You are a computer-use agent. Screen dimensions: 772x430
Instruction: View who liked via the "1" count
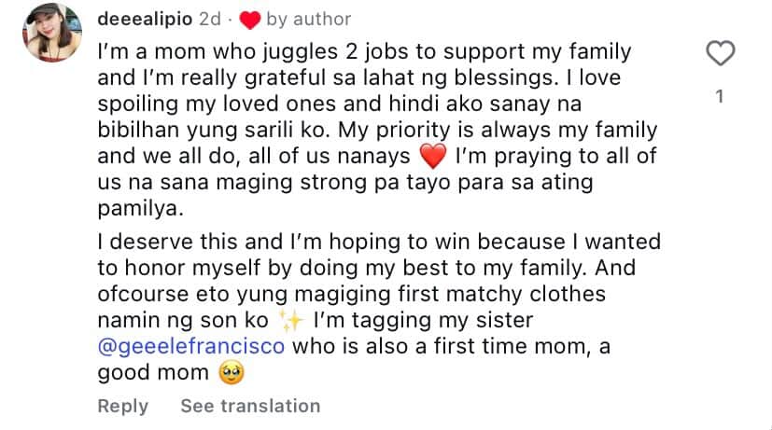[719, 96]
